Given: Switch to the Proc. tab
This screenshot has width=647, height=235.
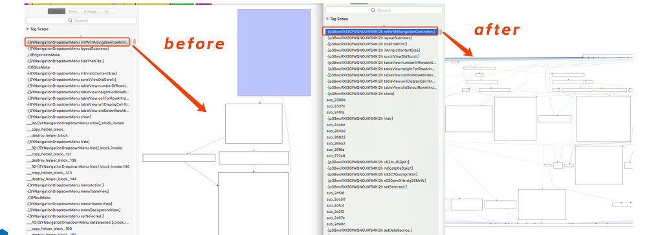Looking at the screenshot, I should point(73,12).
